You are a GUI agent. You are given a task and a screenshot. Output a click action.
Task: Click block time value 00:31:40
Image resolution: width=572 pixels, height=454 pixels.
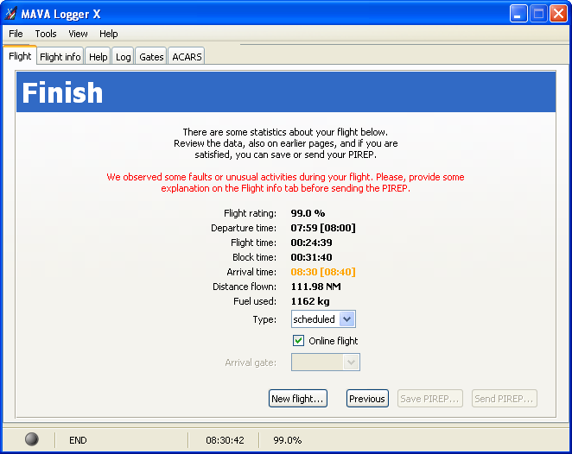click(312, 257)
